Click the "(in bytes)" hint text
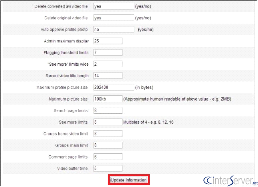This screenshot has height=187, width=258. pos(144,87)
